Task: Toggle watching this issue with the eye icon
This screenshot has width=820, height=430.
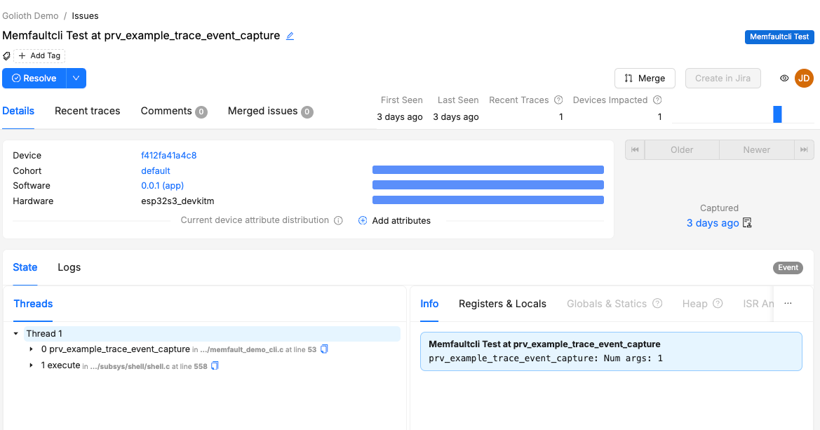Action: pos(784,78)
